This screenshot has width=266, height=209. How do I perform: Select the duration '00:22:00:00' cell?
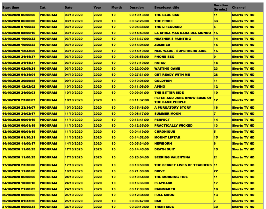(x=139, y=69)
